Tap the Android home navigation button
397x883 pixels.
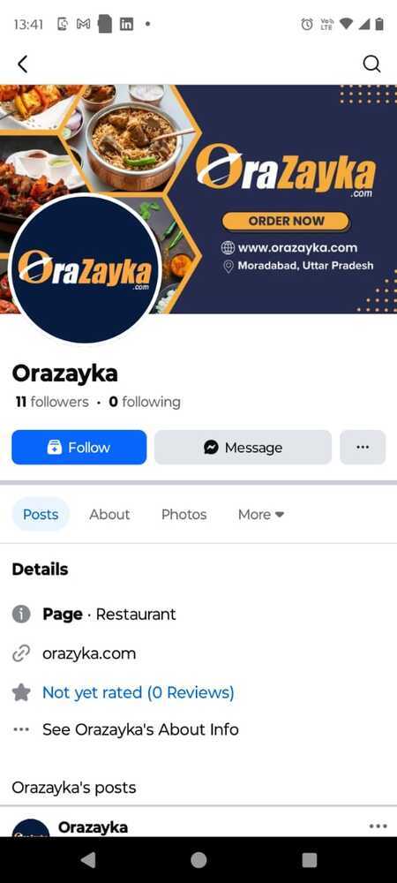click(x=198, y=860)
